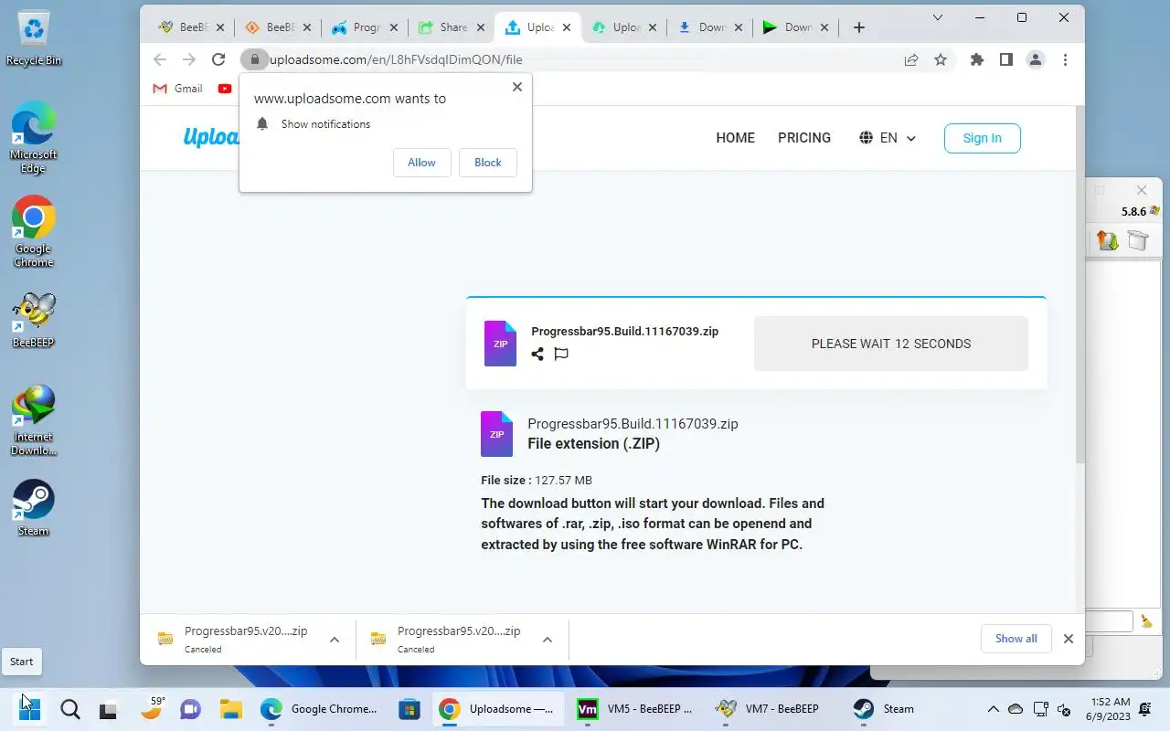Open File Explorer from taskbar
Screen dimensions: 1170x731
click(x=230, y=708)
